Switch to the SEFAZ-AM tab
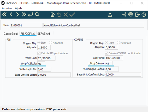Image resolution: width=148 pixels, height=112 pixels. [44, 34]
